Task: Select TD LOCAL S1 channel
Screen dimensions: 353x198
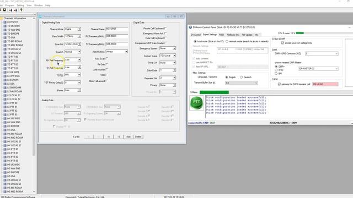Action: click(14, 49)
